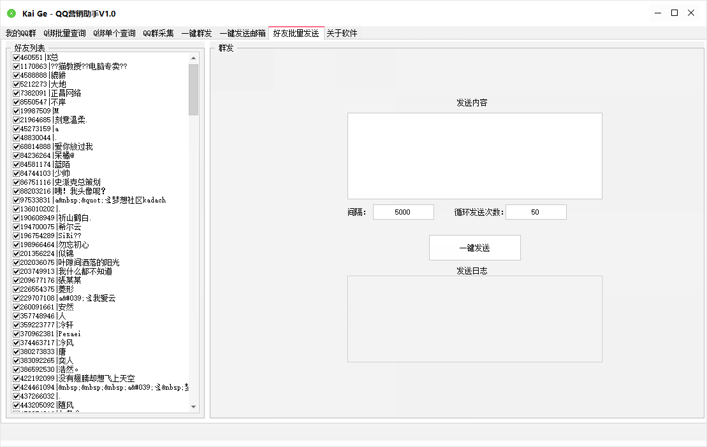Click inside the 发送内容 message box
707x447 pixels.
click(474, 156)
